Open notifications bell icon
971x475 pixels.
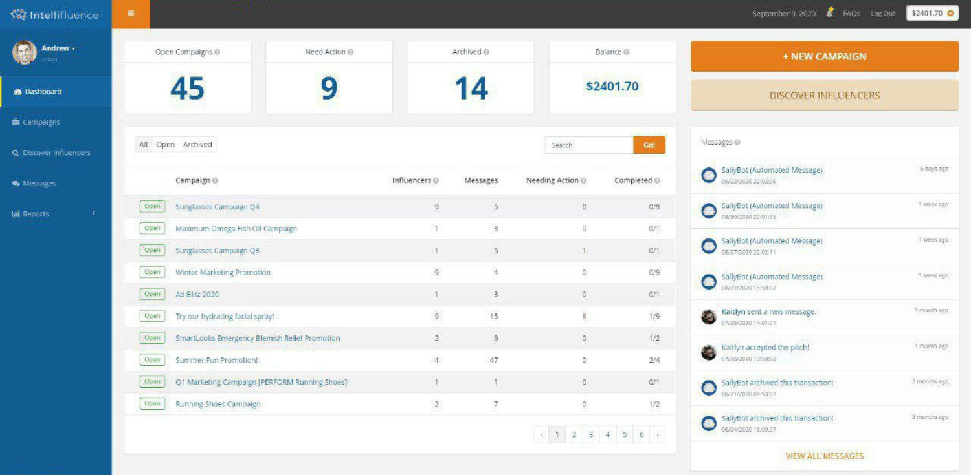(829, 13)
